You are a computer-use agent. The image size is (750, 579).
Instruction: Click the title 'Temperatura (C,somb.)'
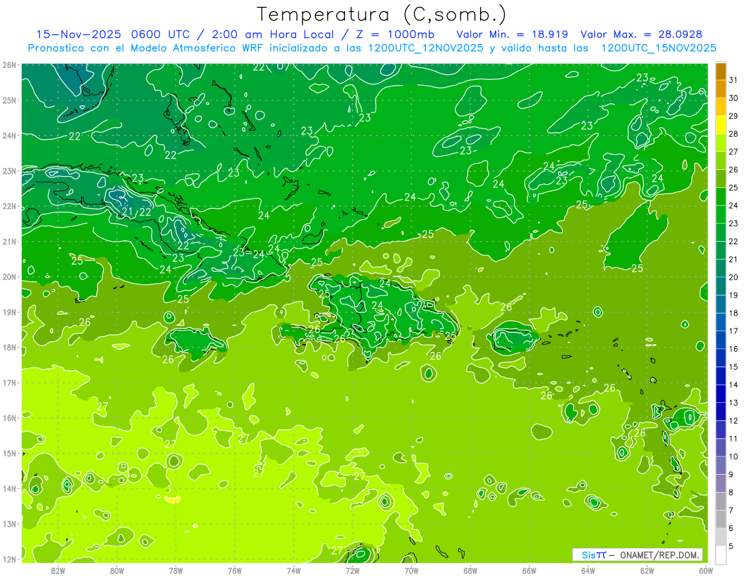[x=382, y=14]
